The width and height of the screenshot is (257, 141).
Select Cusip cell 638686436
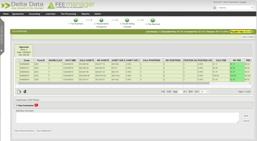click(x=27, y=80)
